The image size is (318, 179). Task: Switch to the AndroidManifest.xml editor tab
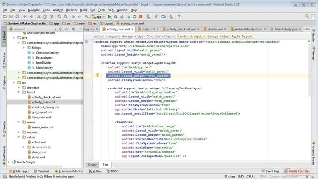click(248, 29)
